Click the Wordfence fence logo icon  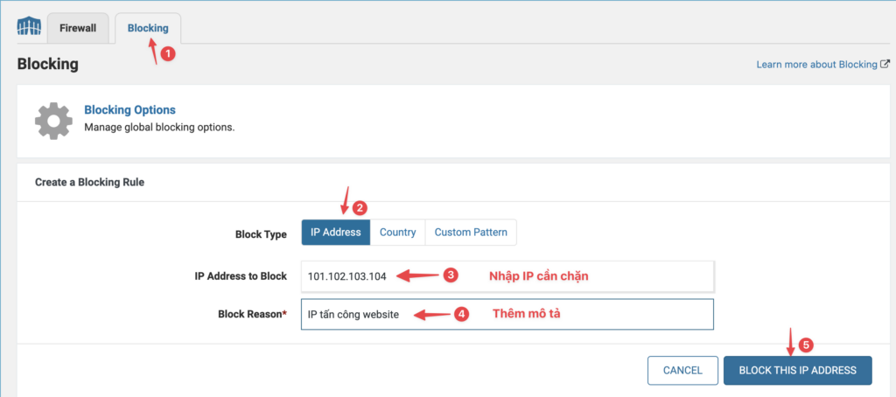tap(29, 27)
